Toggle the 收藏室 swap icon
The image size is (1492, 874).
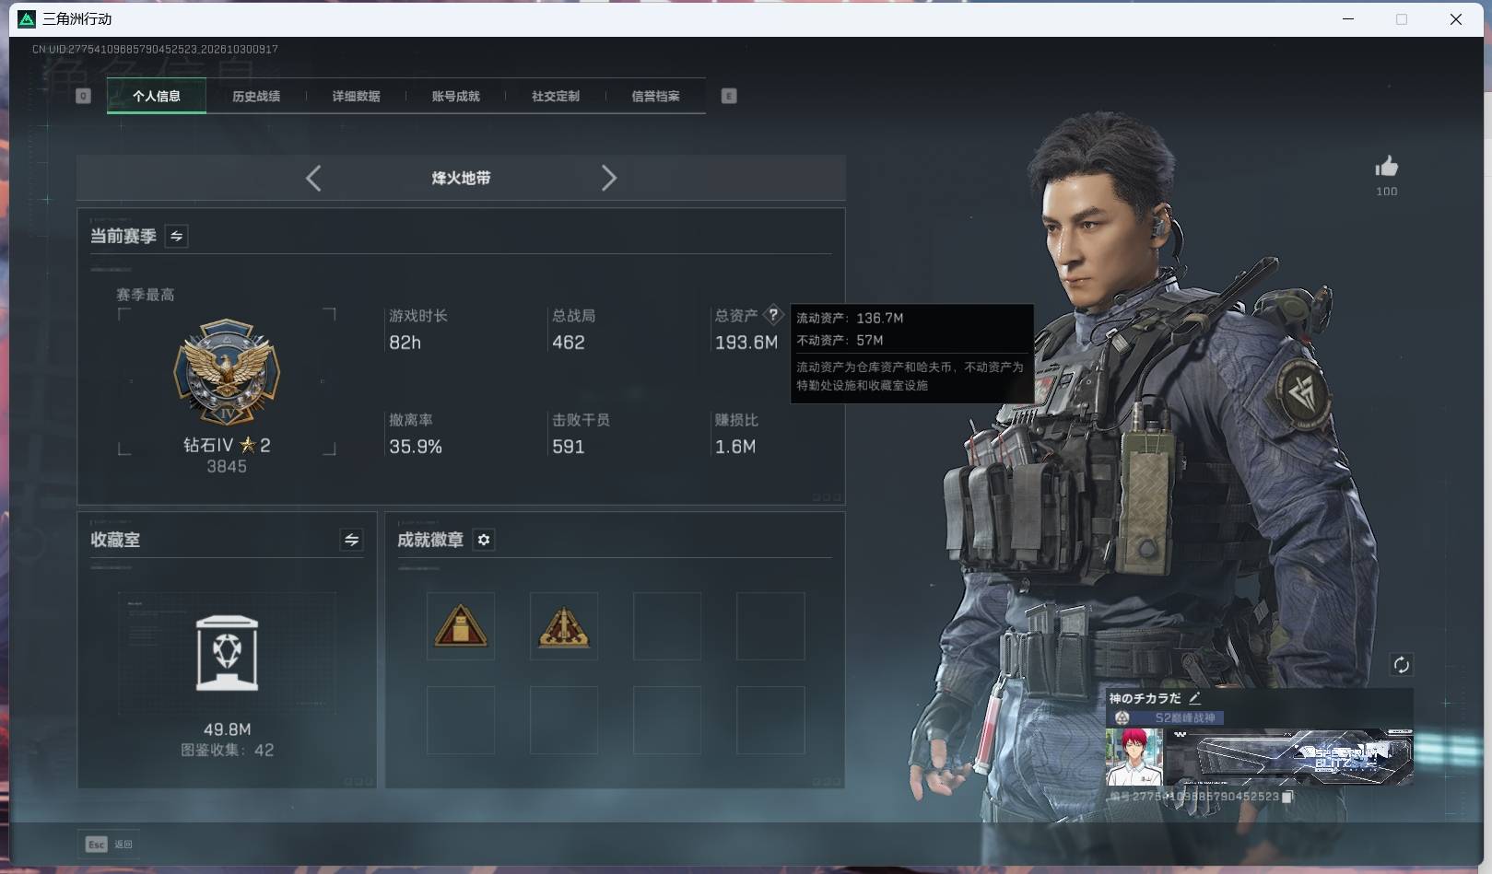coord(351,540)
